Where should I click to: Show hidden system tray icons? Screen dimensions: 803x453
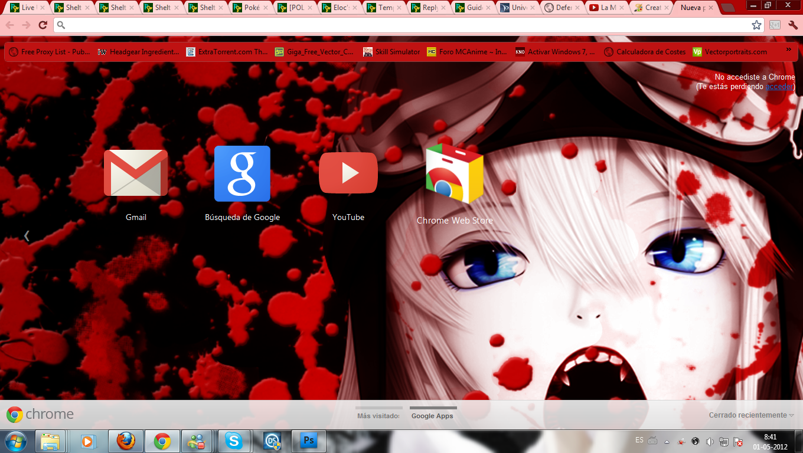pos(667,441)
